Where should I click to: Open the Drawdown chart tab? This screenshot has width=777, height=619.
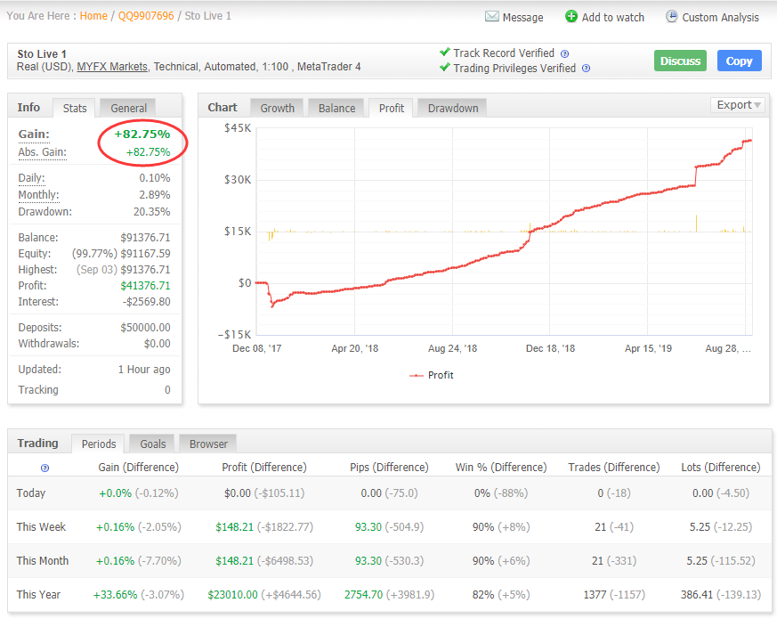pyautogui.click(x=453, y=108)
